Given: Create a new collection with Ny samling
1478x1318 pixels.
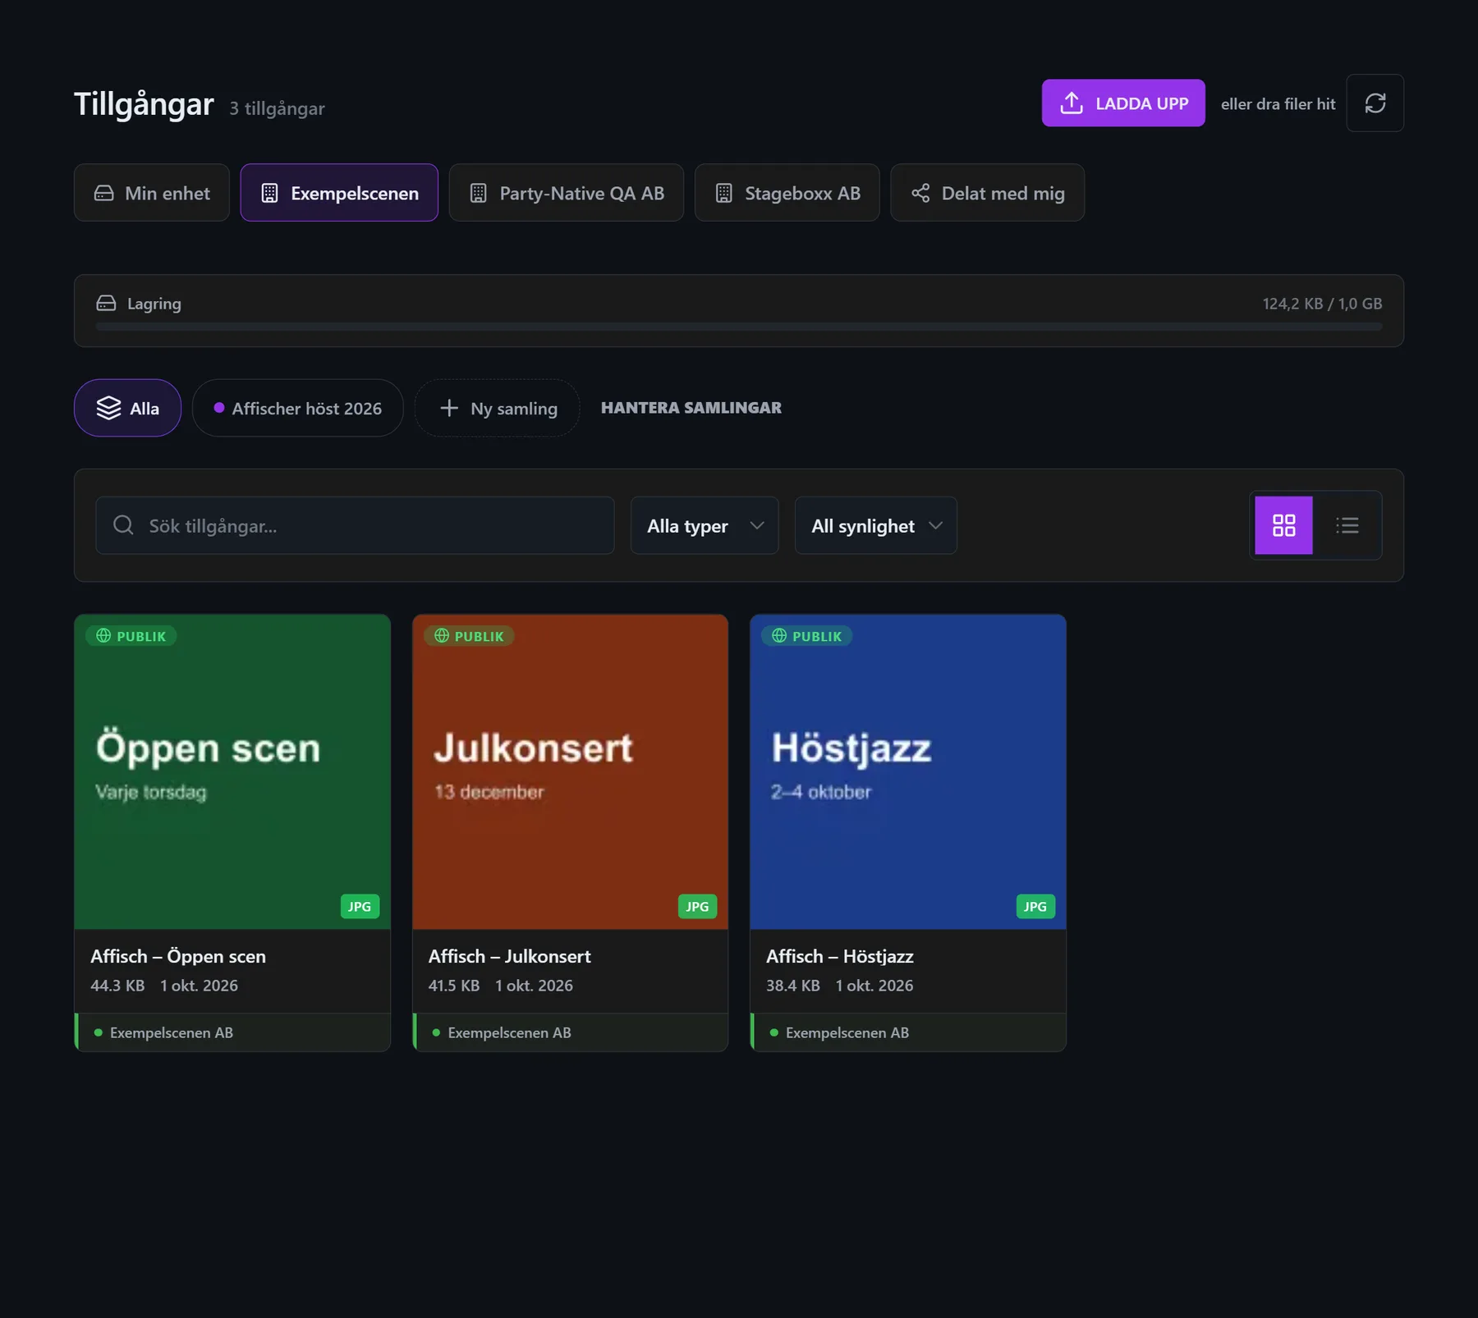Looking at the screenshot, I should [x=498, y=408].
